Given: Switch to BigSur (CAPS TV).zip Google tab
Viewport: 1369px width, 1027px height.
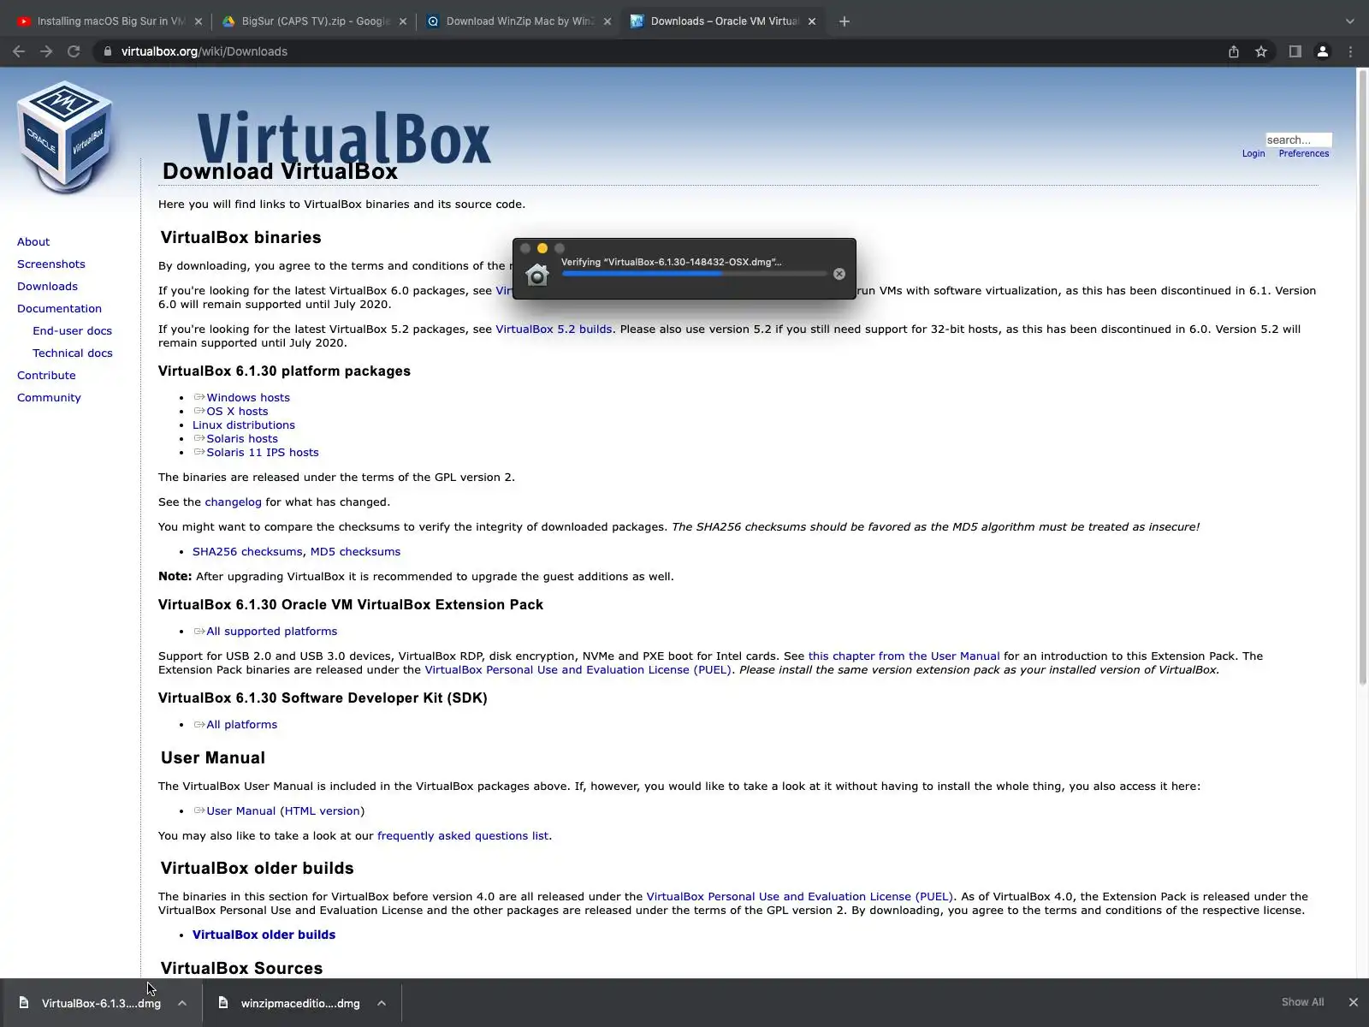Looking at the screenshot, I should 315,21.
